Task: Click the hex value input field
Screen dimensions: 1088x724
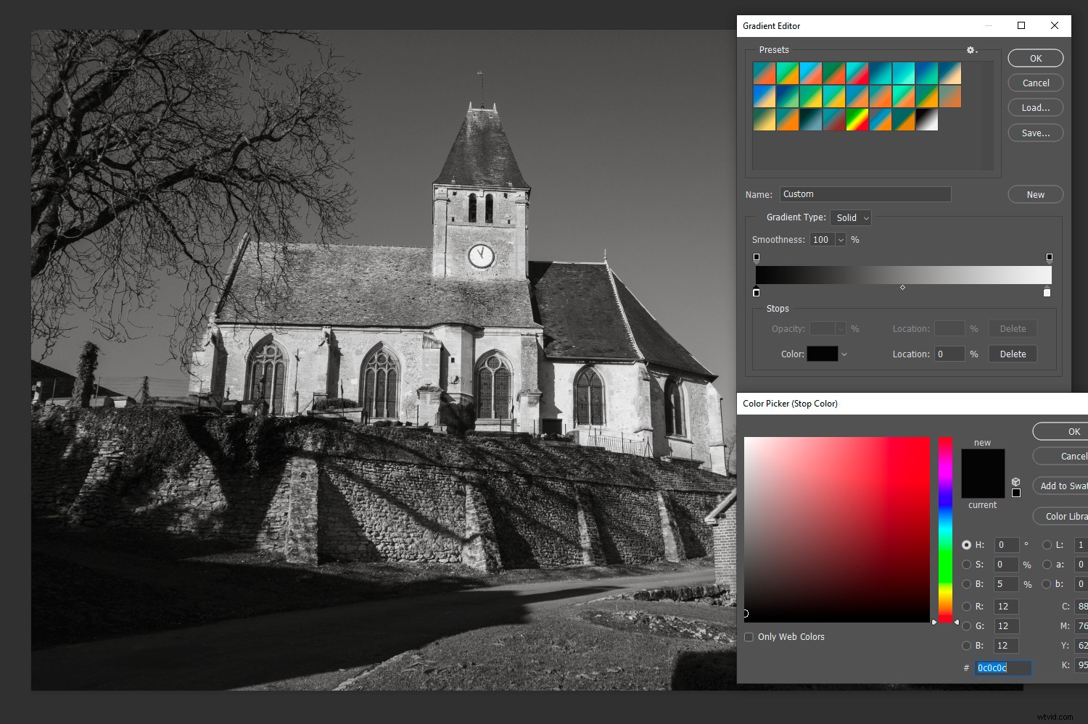Action: (1003, 667)
